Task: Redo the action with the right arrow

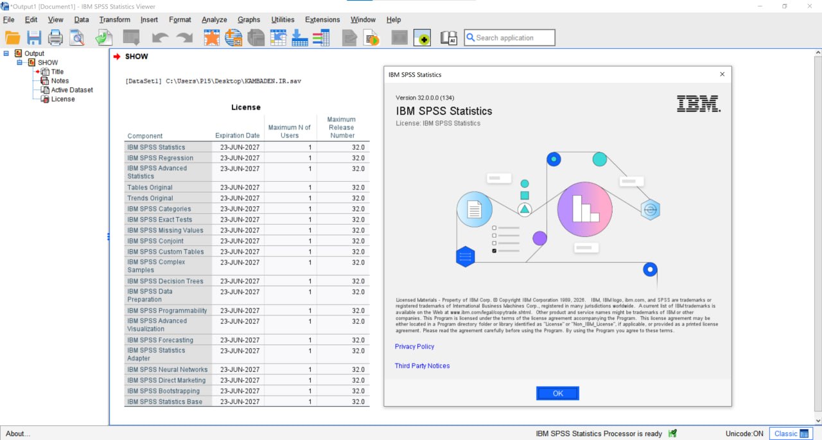Action: (184, 38)
